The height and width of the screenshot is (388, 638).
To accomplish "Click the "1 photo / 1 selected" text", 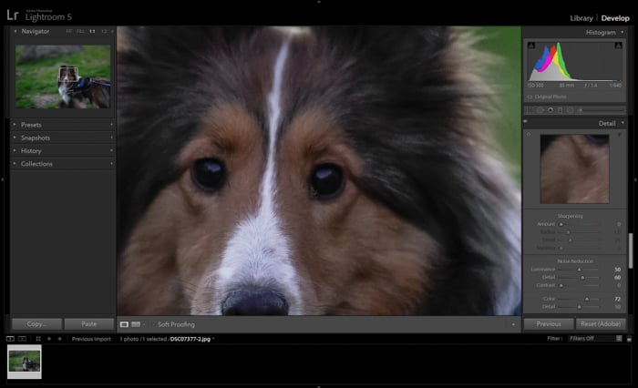I will pos(143,339).
